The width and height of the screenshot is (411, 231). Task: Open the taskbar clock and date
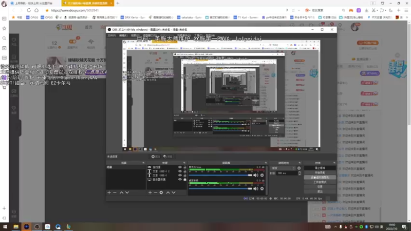click(391, 226)
